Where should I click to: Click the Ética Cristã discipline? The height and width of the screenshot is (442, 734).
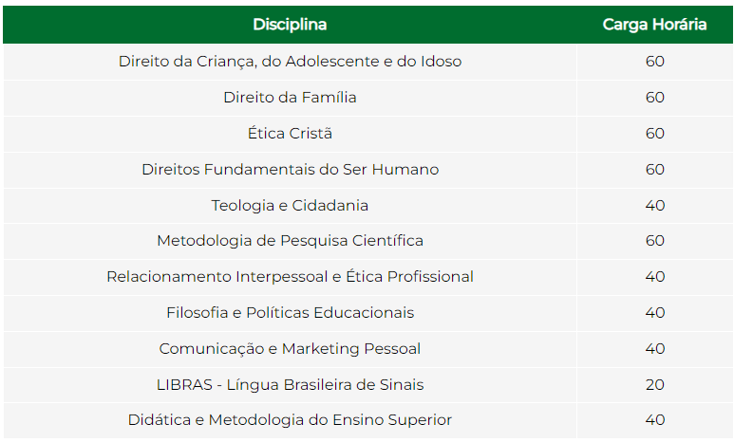[290, 134]
